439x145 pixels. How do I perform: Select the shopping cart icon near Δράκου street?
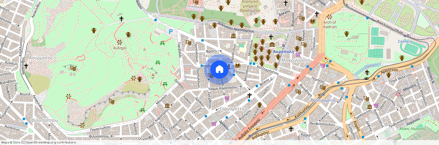click(x=214, y=123)
